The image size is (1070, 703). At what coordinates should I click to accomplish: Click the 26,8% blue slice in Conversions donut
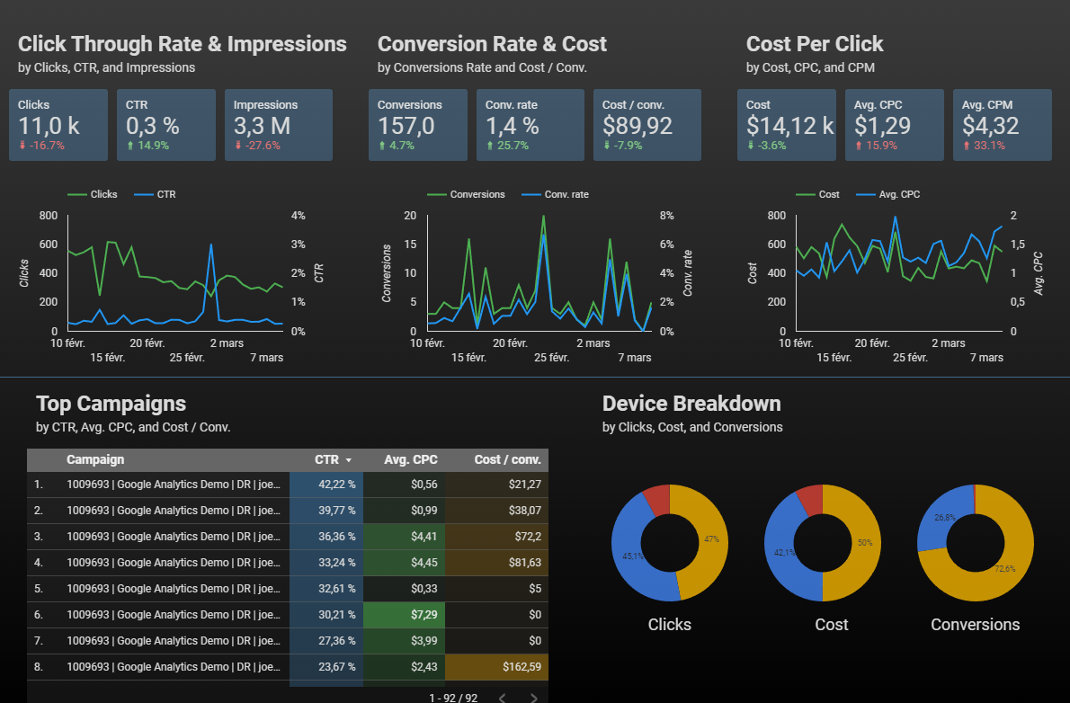click(944, 517)
